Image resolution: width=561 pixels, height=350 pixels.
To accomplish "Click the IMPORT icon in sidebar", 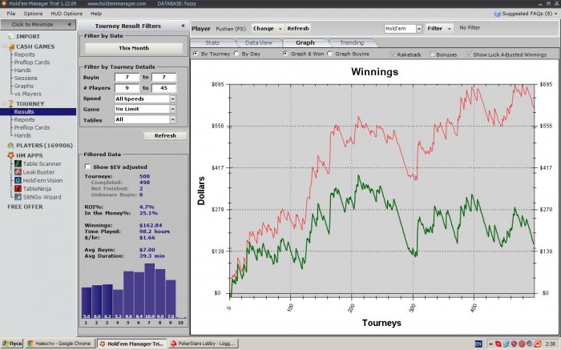I will coord(10,37).
